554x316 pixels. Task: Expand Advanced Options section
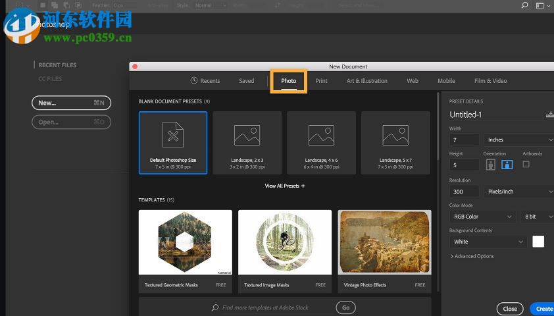coord(472,256)
